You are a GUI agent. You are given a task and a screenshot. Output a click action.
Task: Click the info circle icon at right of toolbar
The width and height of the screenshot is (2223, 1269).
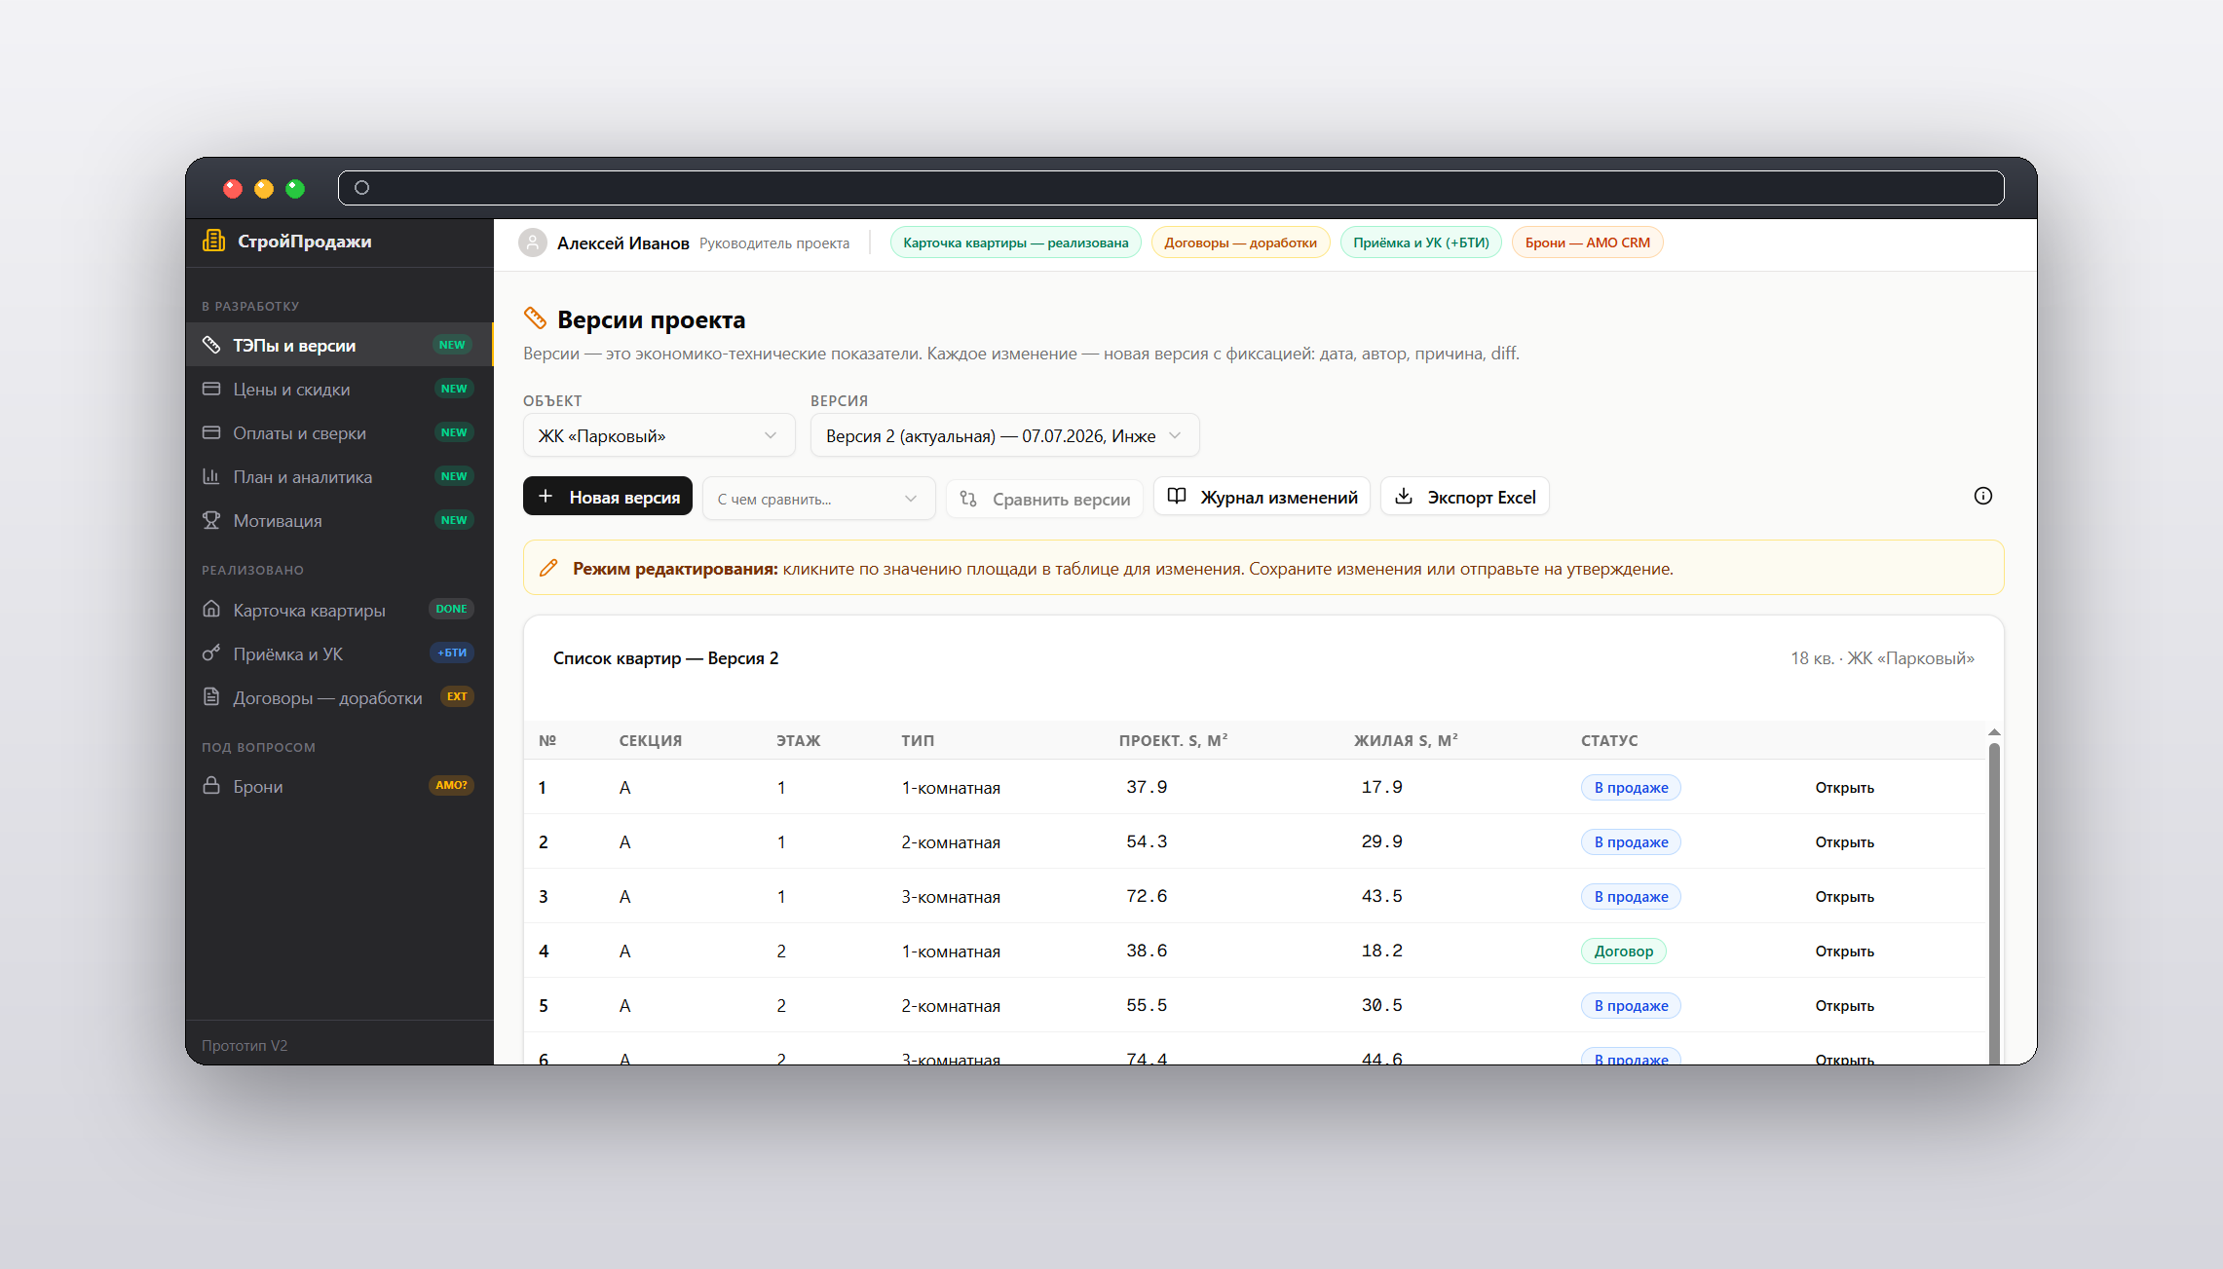pos(1982,496)
